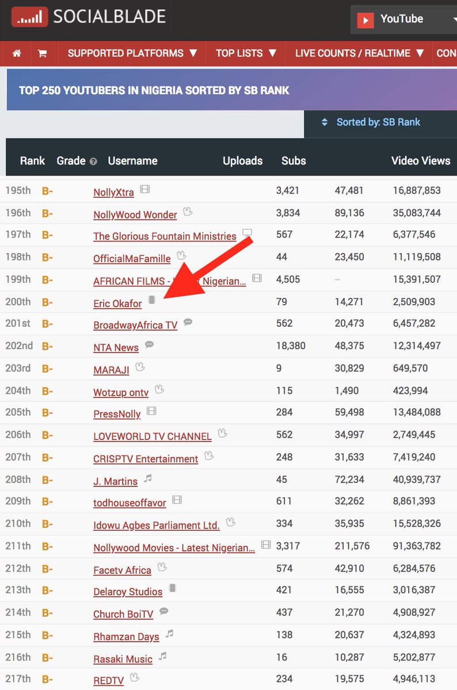Click the film icon beside todhouseoffavor
The width and height of the screenshot is (457, 690).
(177, 500)
